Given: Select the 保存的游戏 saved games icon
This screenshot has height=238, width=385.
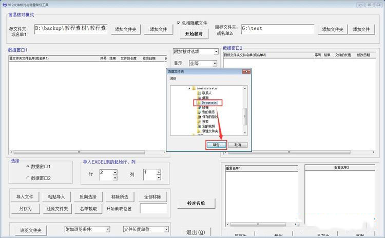Looking at the screenshot, I should [x=199, y=117].
